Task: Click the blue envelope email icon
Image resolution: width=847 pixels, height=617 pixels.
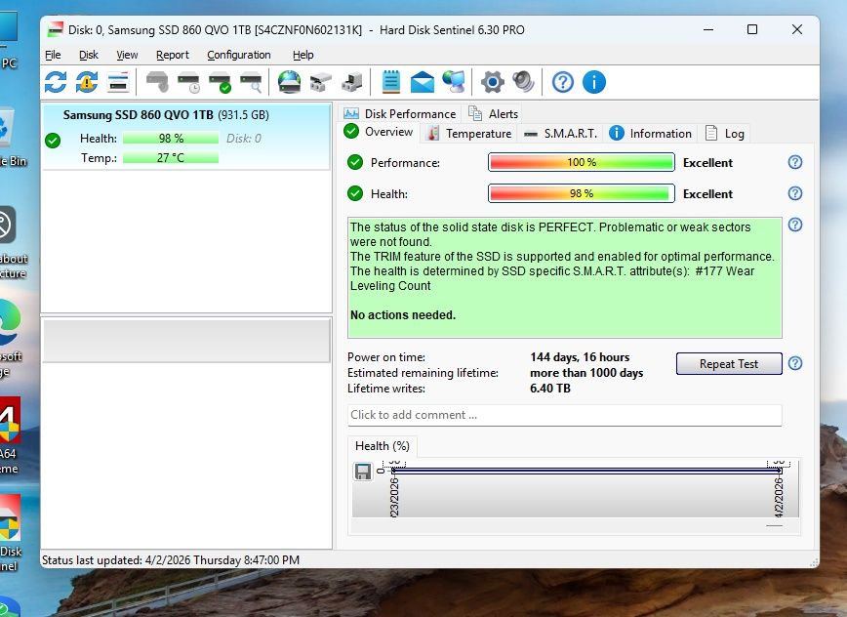Action: point(423,82)
